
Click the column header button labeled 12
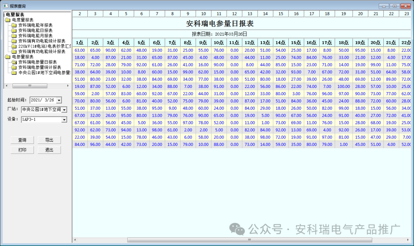click(x=234, y=13)
